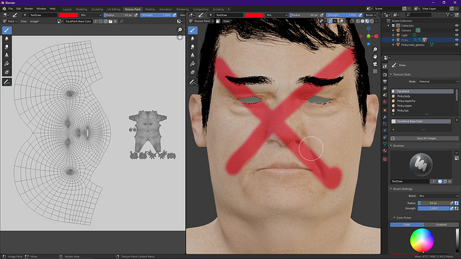Screen dimensions: 461x259
Task: Open the Texture properties tab
Action: pyautogui.click(x=385, y=159)
